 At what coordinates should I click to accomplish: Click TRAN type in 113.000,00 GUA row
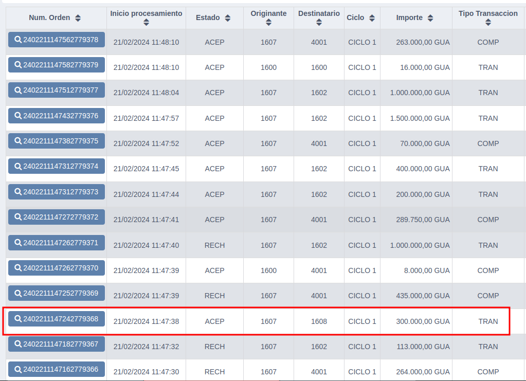point(488,347)
